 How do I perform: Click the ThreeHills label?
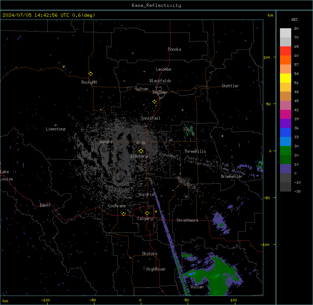(195, 151)
